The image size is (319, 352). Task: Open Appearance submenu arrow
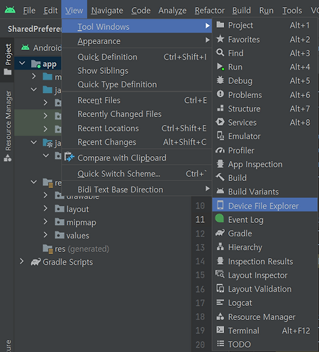tap(207, 40)
